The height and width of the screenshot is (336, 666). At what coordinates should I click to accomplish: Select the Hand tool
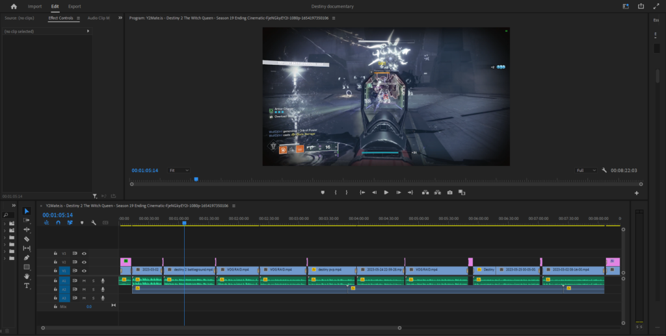click(27, 276)
